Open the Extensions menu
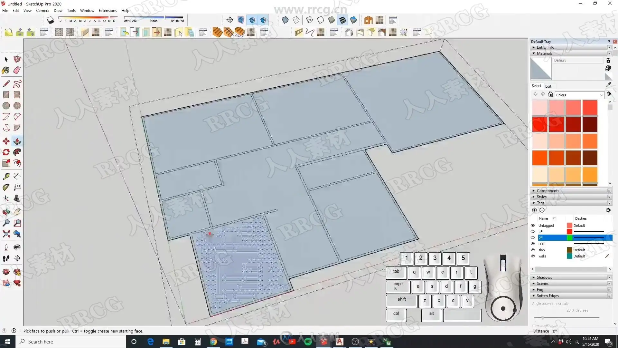618x348 pixels. [x=108, y=11]
